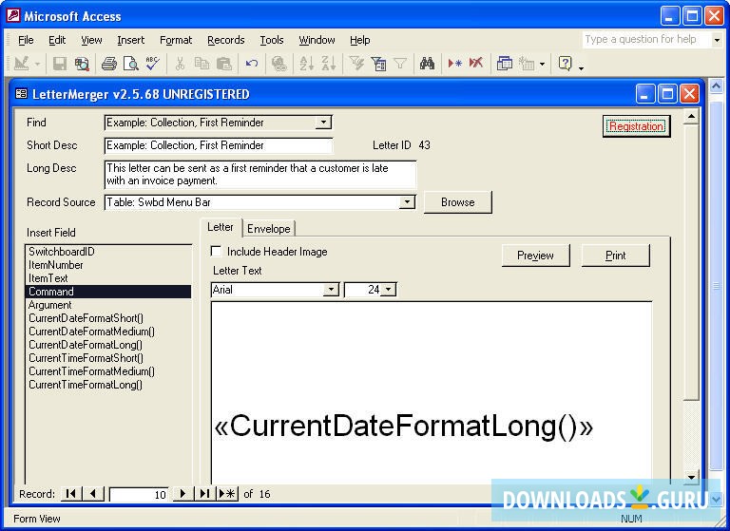This screenshot has width=730, height=531.
Task: Click into the Short Desc field
Action: pyautogui.click(x=219, y=145)
